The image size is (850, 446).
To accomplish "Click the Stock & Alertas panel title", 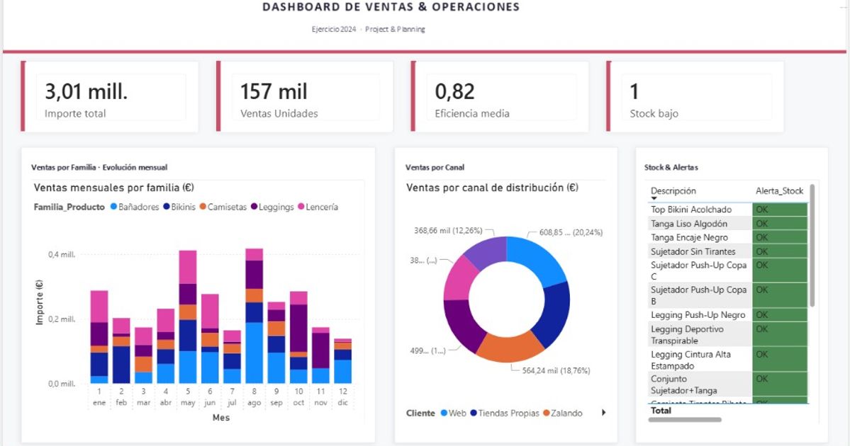I will click(671, 167).
